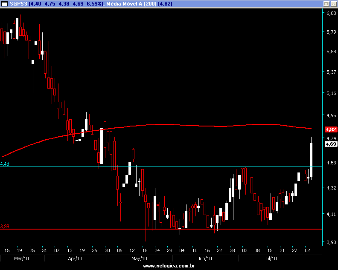Image resolution: width=338 pixels, height=270 pixels.
Task: Click the 08 date label in July
Action: coord(257,250)
